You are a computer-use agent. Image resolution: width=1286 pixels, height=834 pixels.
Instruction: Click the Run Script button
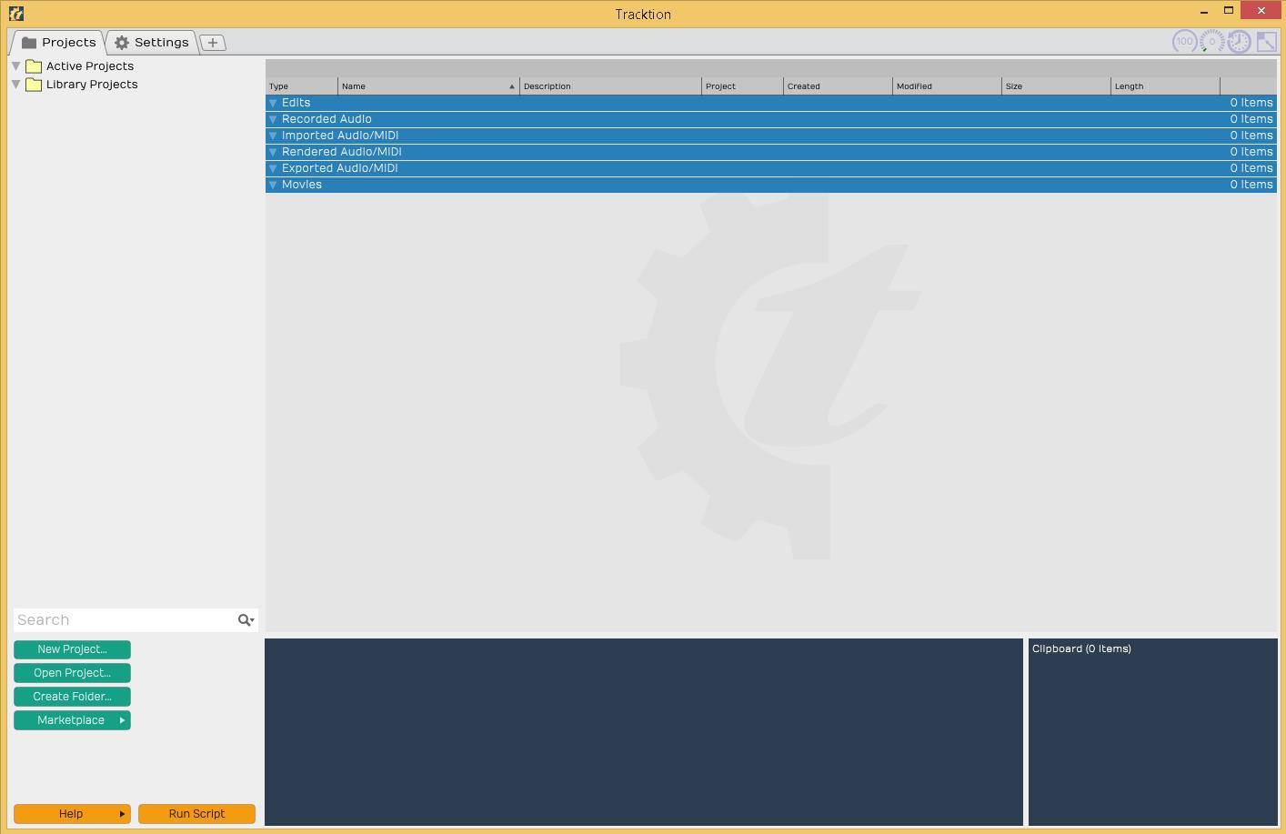(196, 813)
